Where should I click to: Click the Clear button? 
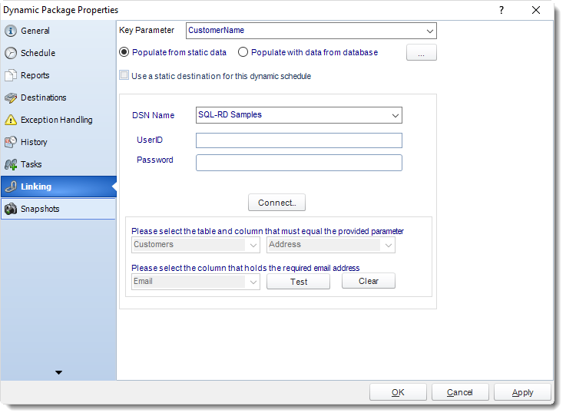coord(369,281)
